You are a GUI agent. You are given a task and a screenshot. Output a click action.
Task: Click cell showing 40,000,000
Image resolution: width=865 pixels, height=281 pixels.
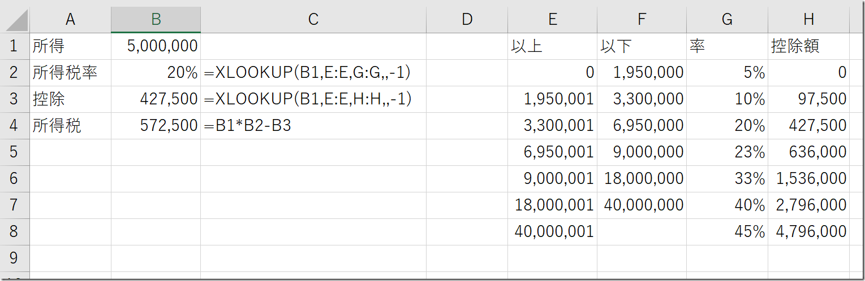[642, 205]
